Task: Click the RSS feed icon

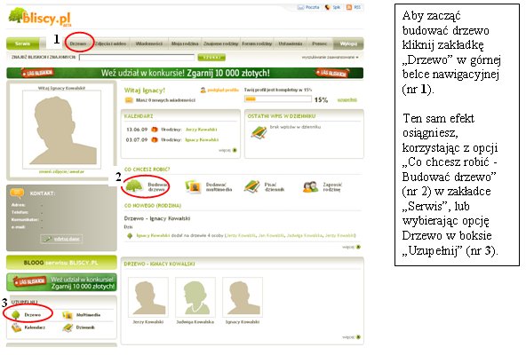Action: (x=349, y=7)
